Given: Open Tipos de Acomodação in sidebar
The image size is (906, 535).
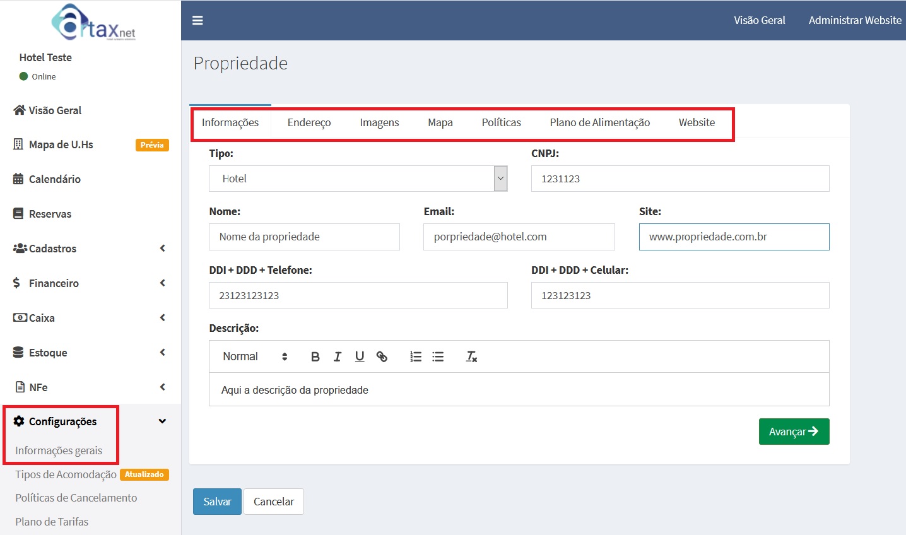Looking at the screenshot, I should tap(66, 474).
